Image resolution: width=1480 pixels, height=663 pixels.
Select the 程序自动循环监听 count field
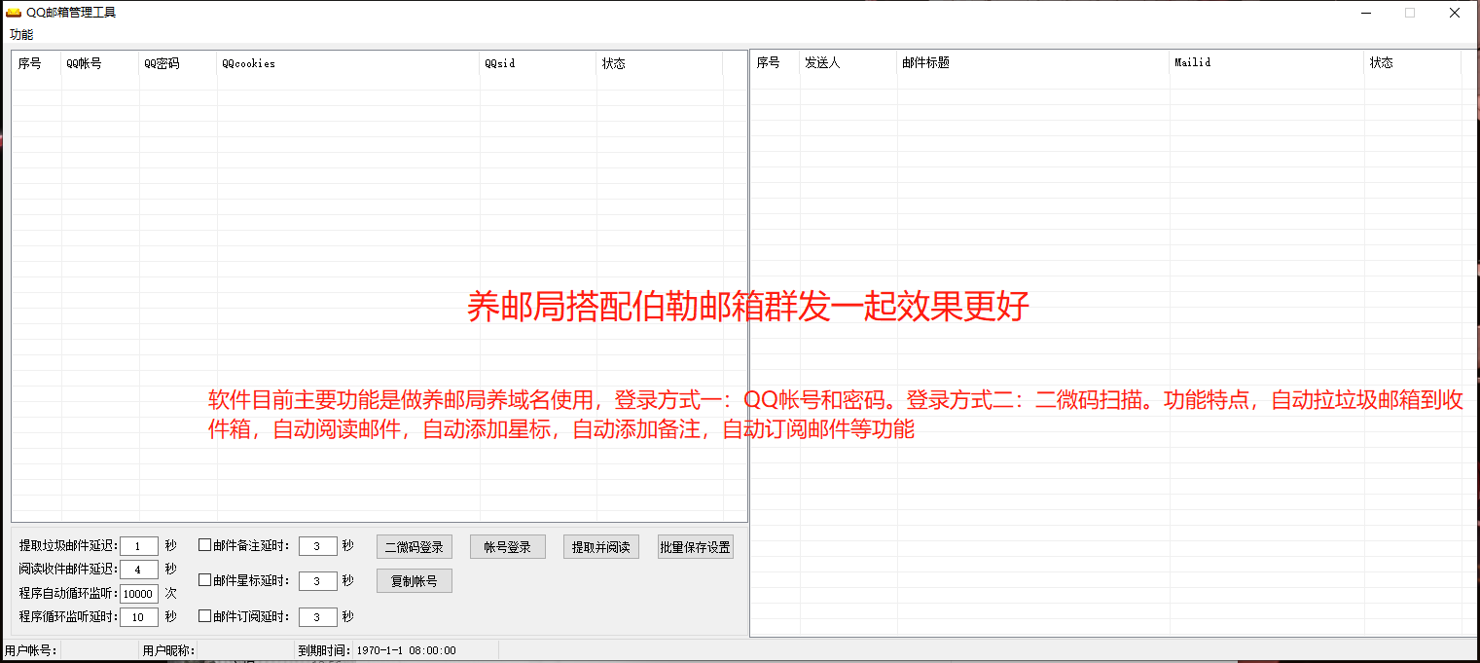[139, 593]
